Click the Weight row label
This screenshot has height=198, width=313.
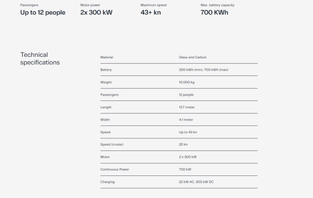coord(106,82)
